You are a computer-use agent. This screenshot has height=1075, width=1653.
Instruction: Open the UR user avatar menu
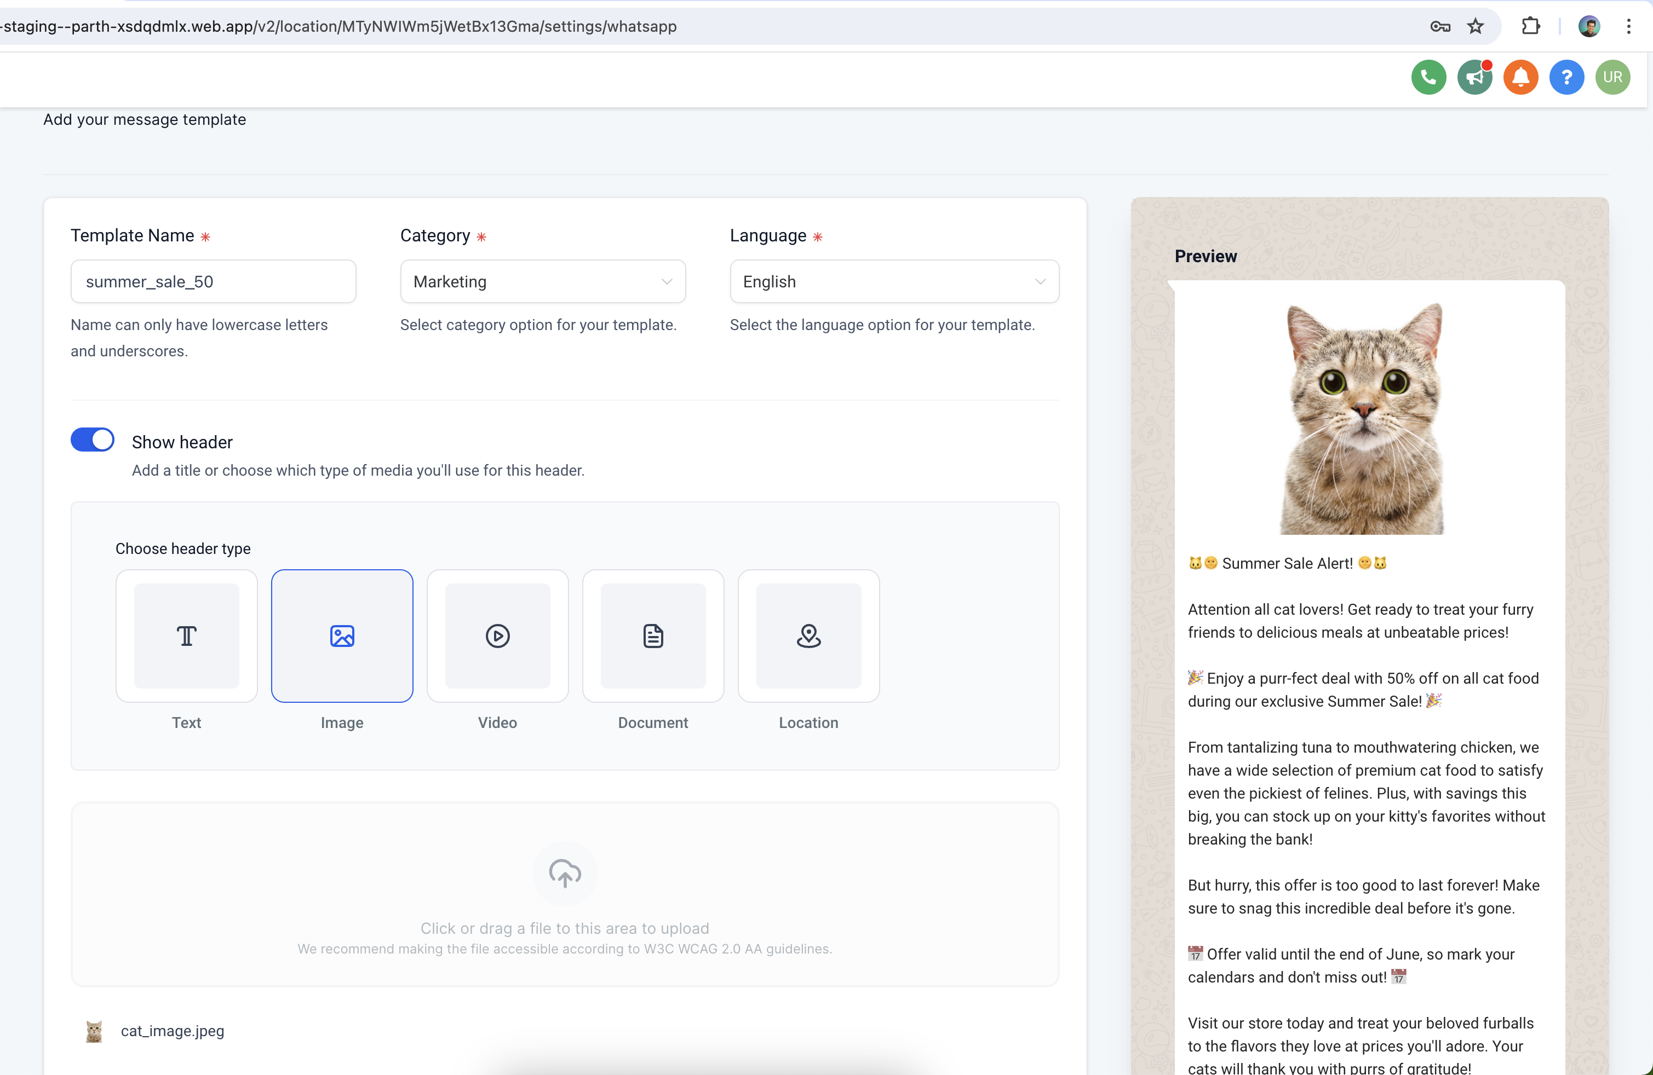(x=1612, y=77)
